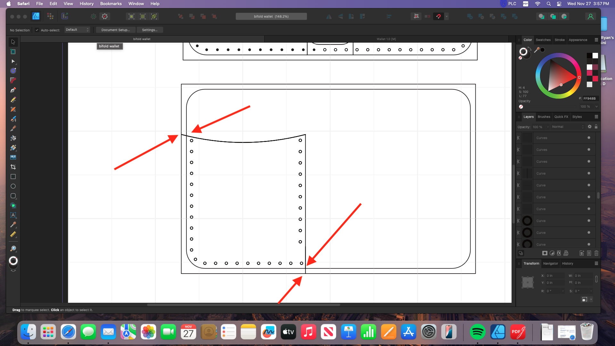Click the Document Setup... button
Screen dimensions: 615x346
pos(116,30)
